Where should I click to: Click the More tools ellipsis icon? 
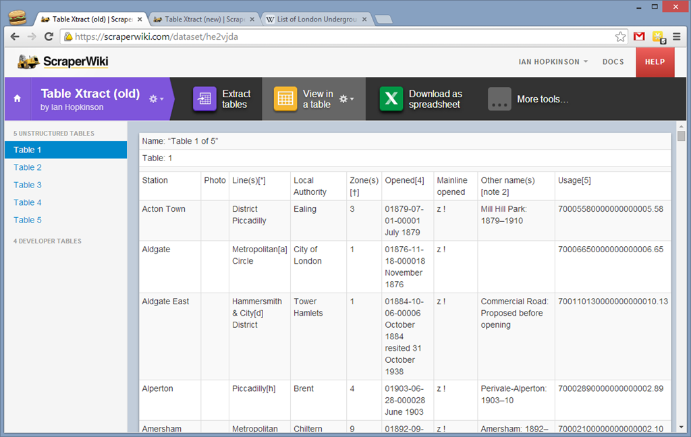click(x=499, y=98)
